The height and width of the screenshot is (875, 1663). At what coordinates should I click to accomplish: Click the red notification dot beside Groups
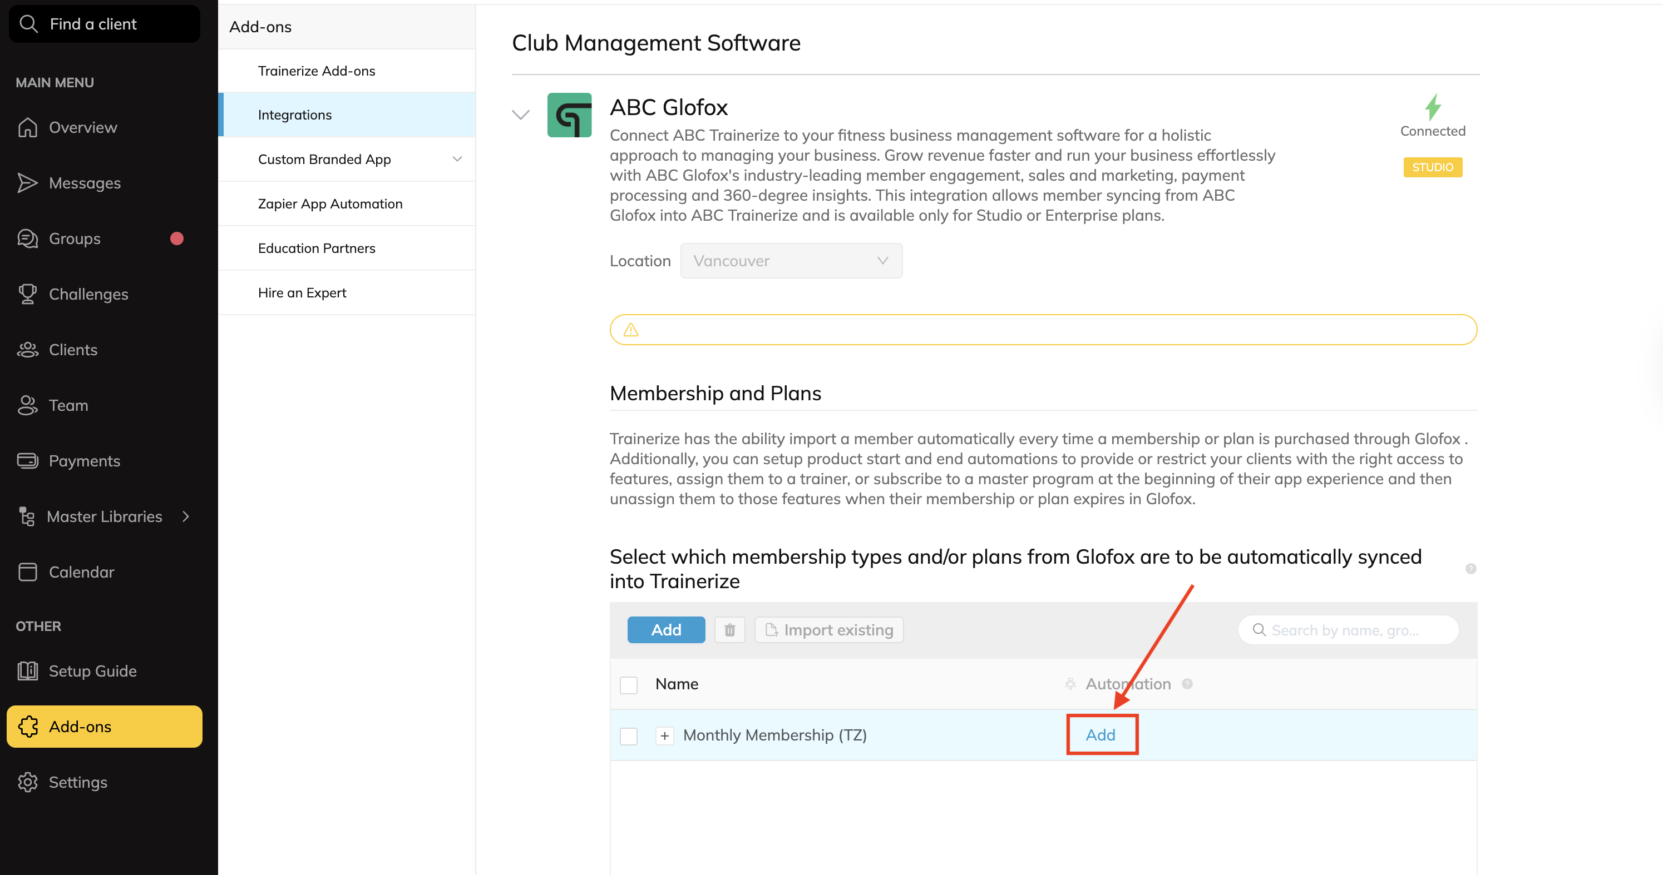point(177,238)
